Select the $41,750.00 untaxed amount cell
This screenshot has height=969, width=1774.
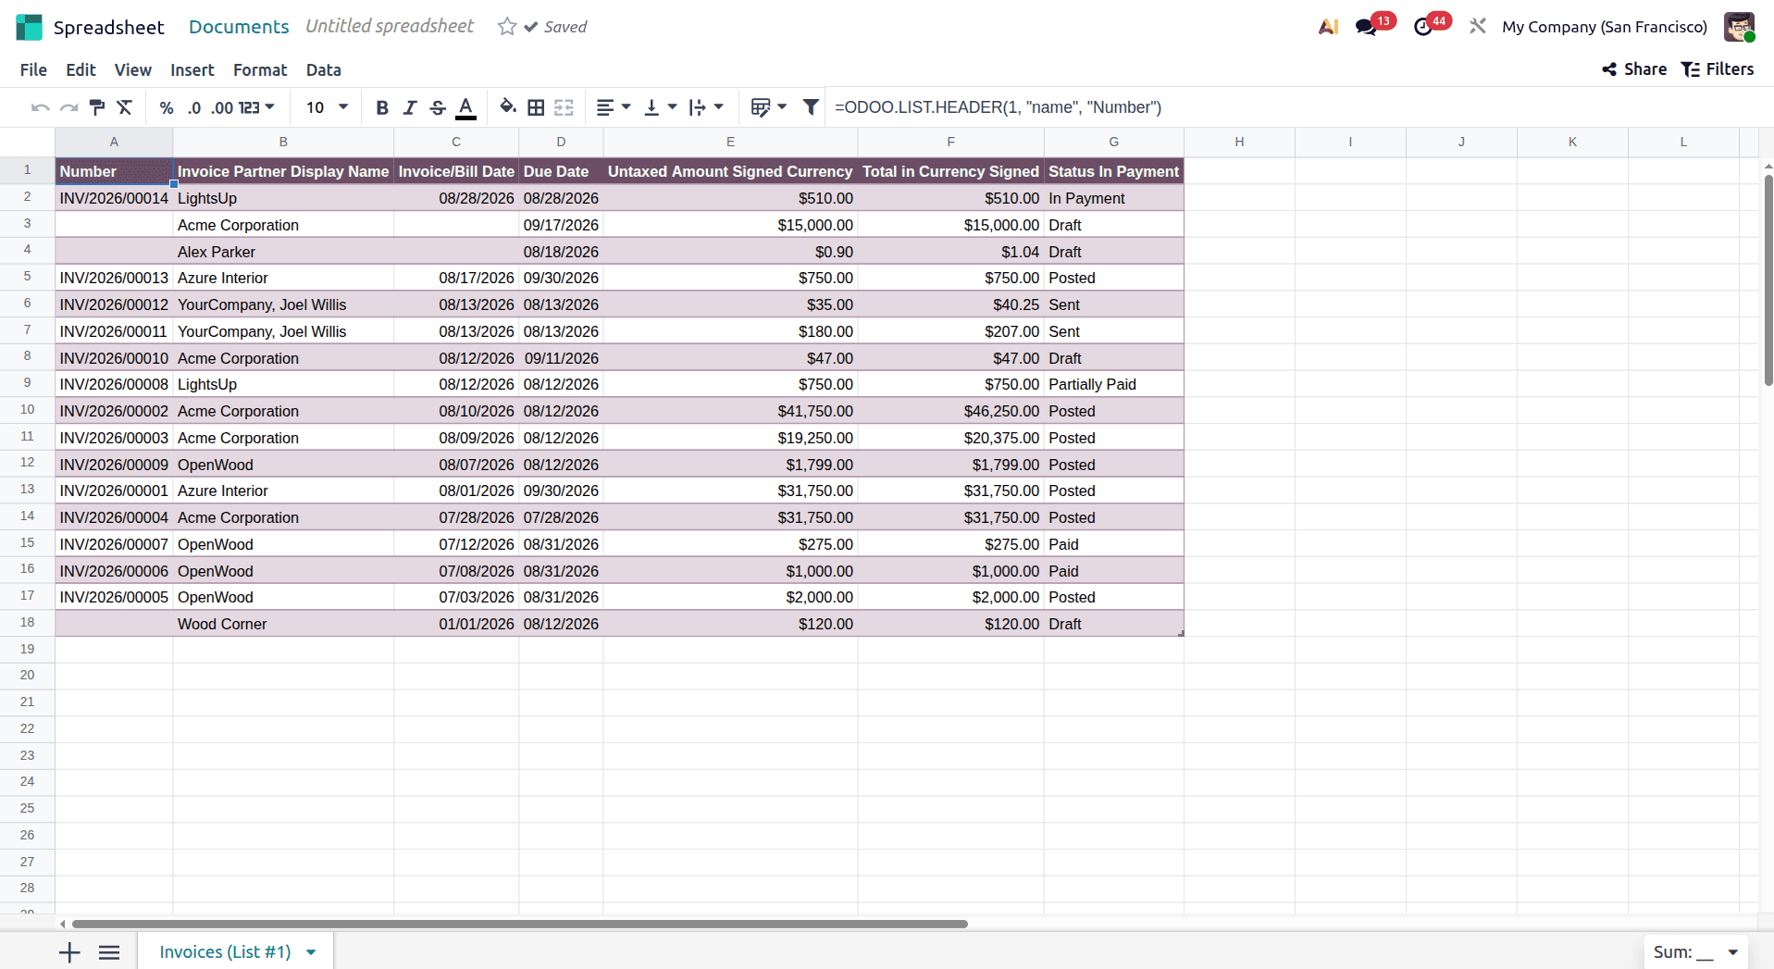click(x=730, y=411)
